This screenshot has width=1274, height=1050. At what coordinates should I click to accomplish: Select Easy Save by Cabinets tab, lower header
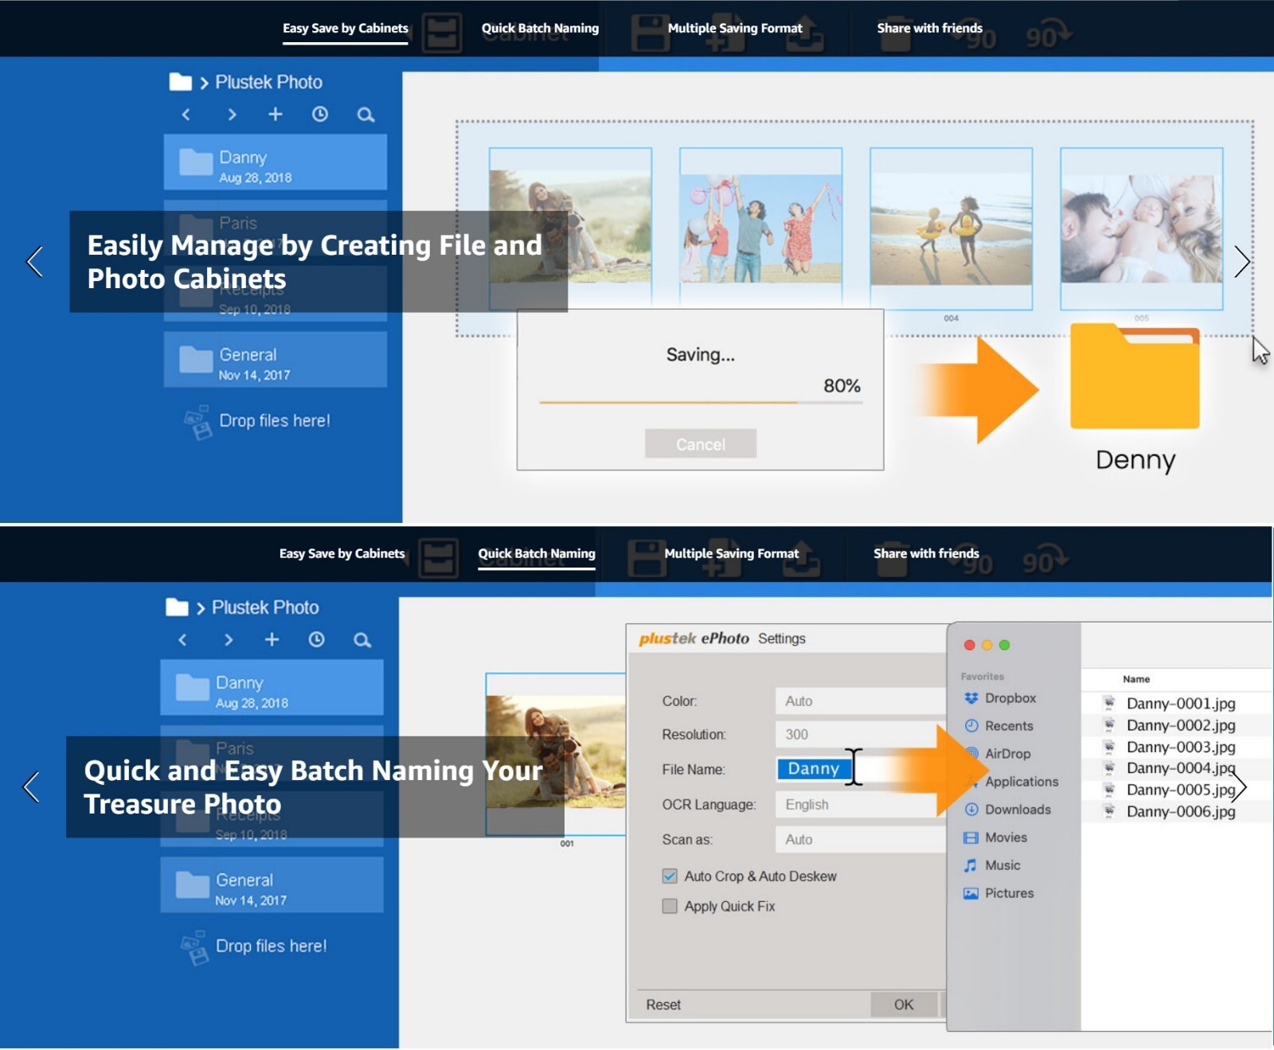click(342, 554)
